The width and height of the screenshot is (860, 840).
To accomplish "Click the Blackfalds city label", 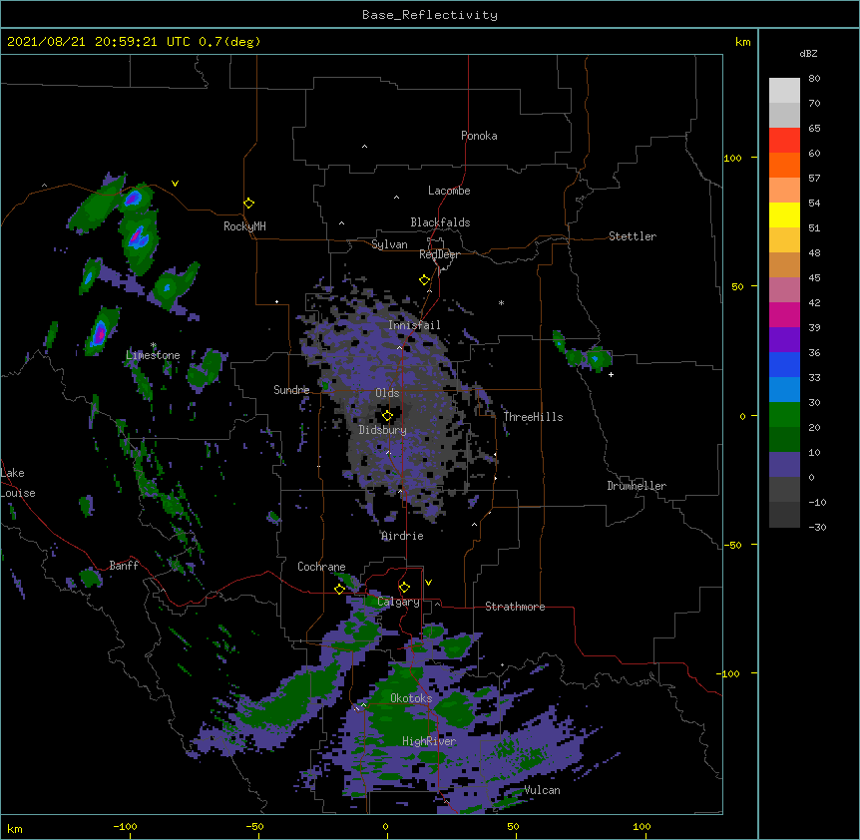I will point(440,222).
